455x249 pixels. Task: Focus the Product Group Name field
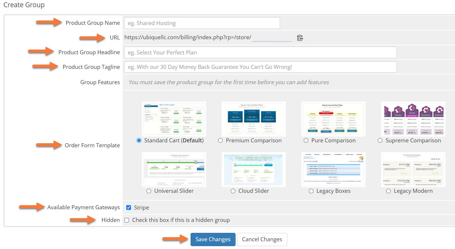coord(202,23)
